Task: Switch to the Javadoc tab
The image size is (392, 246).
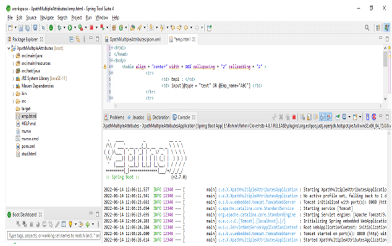Action: 136,117
